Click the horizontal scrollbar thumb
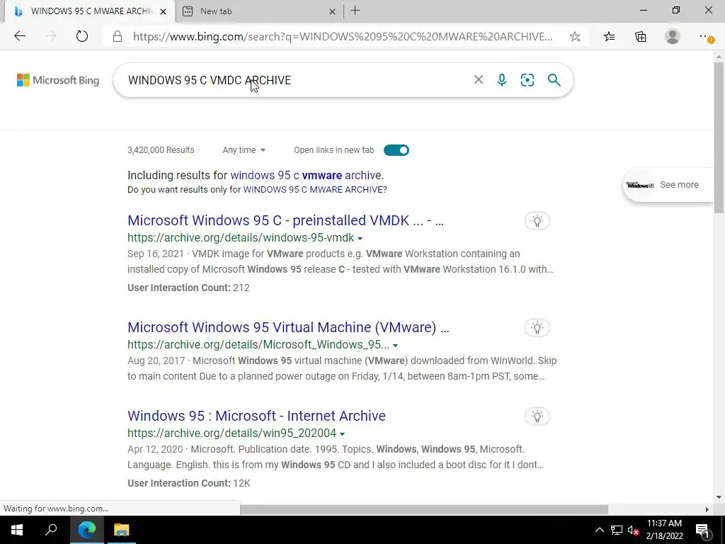This screenshot has height=544, width=725. (x=424, y=509)
